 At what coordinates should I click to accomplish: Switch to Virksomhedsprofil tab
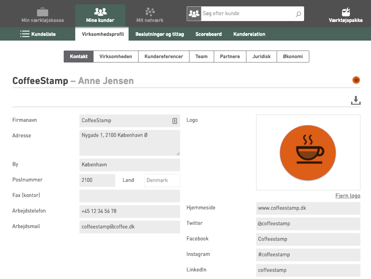tap(103, 34)
